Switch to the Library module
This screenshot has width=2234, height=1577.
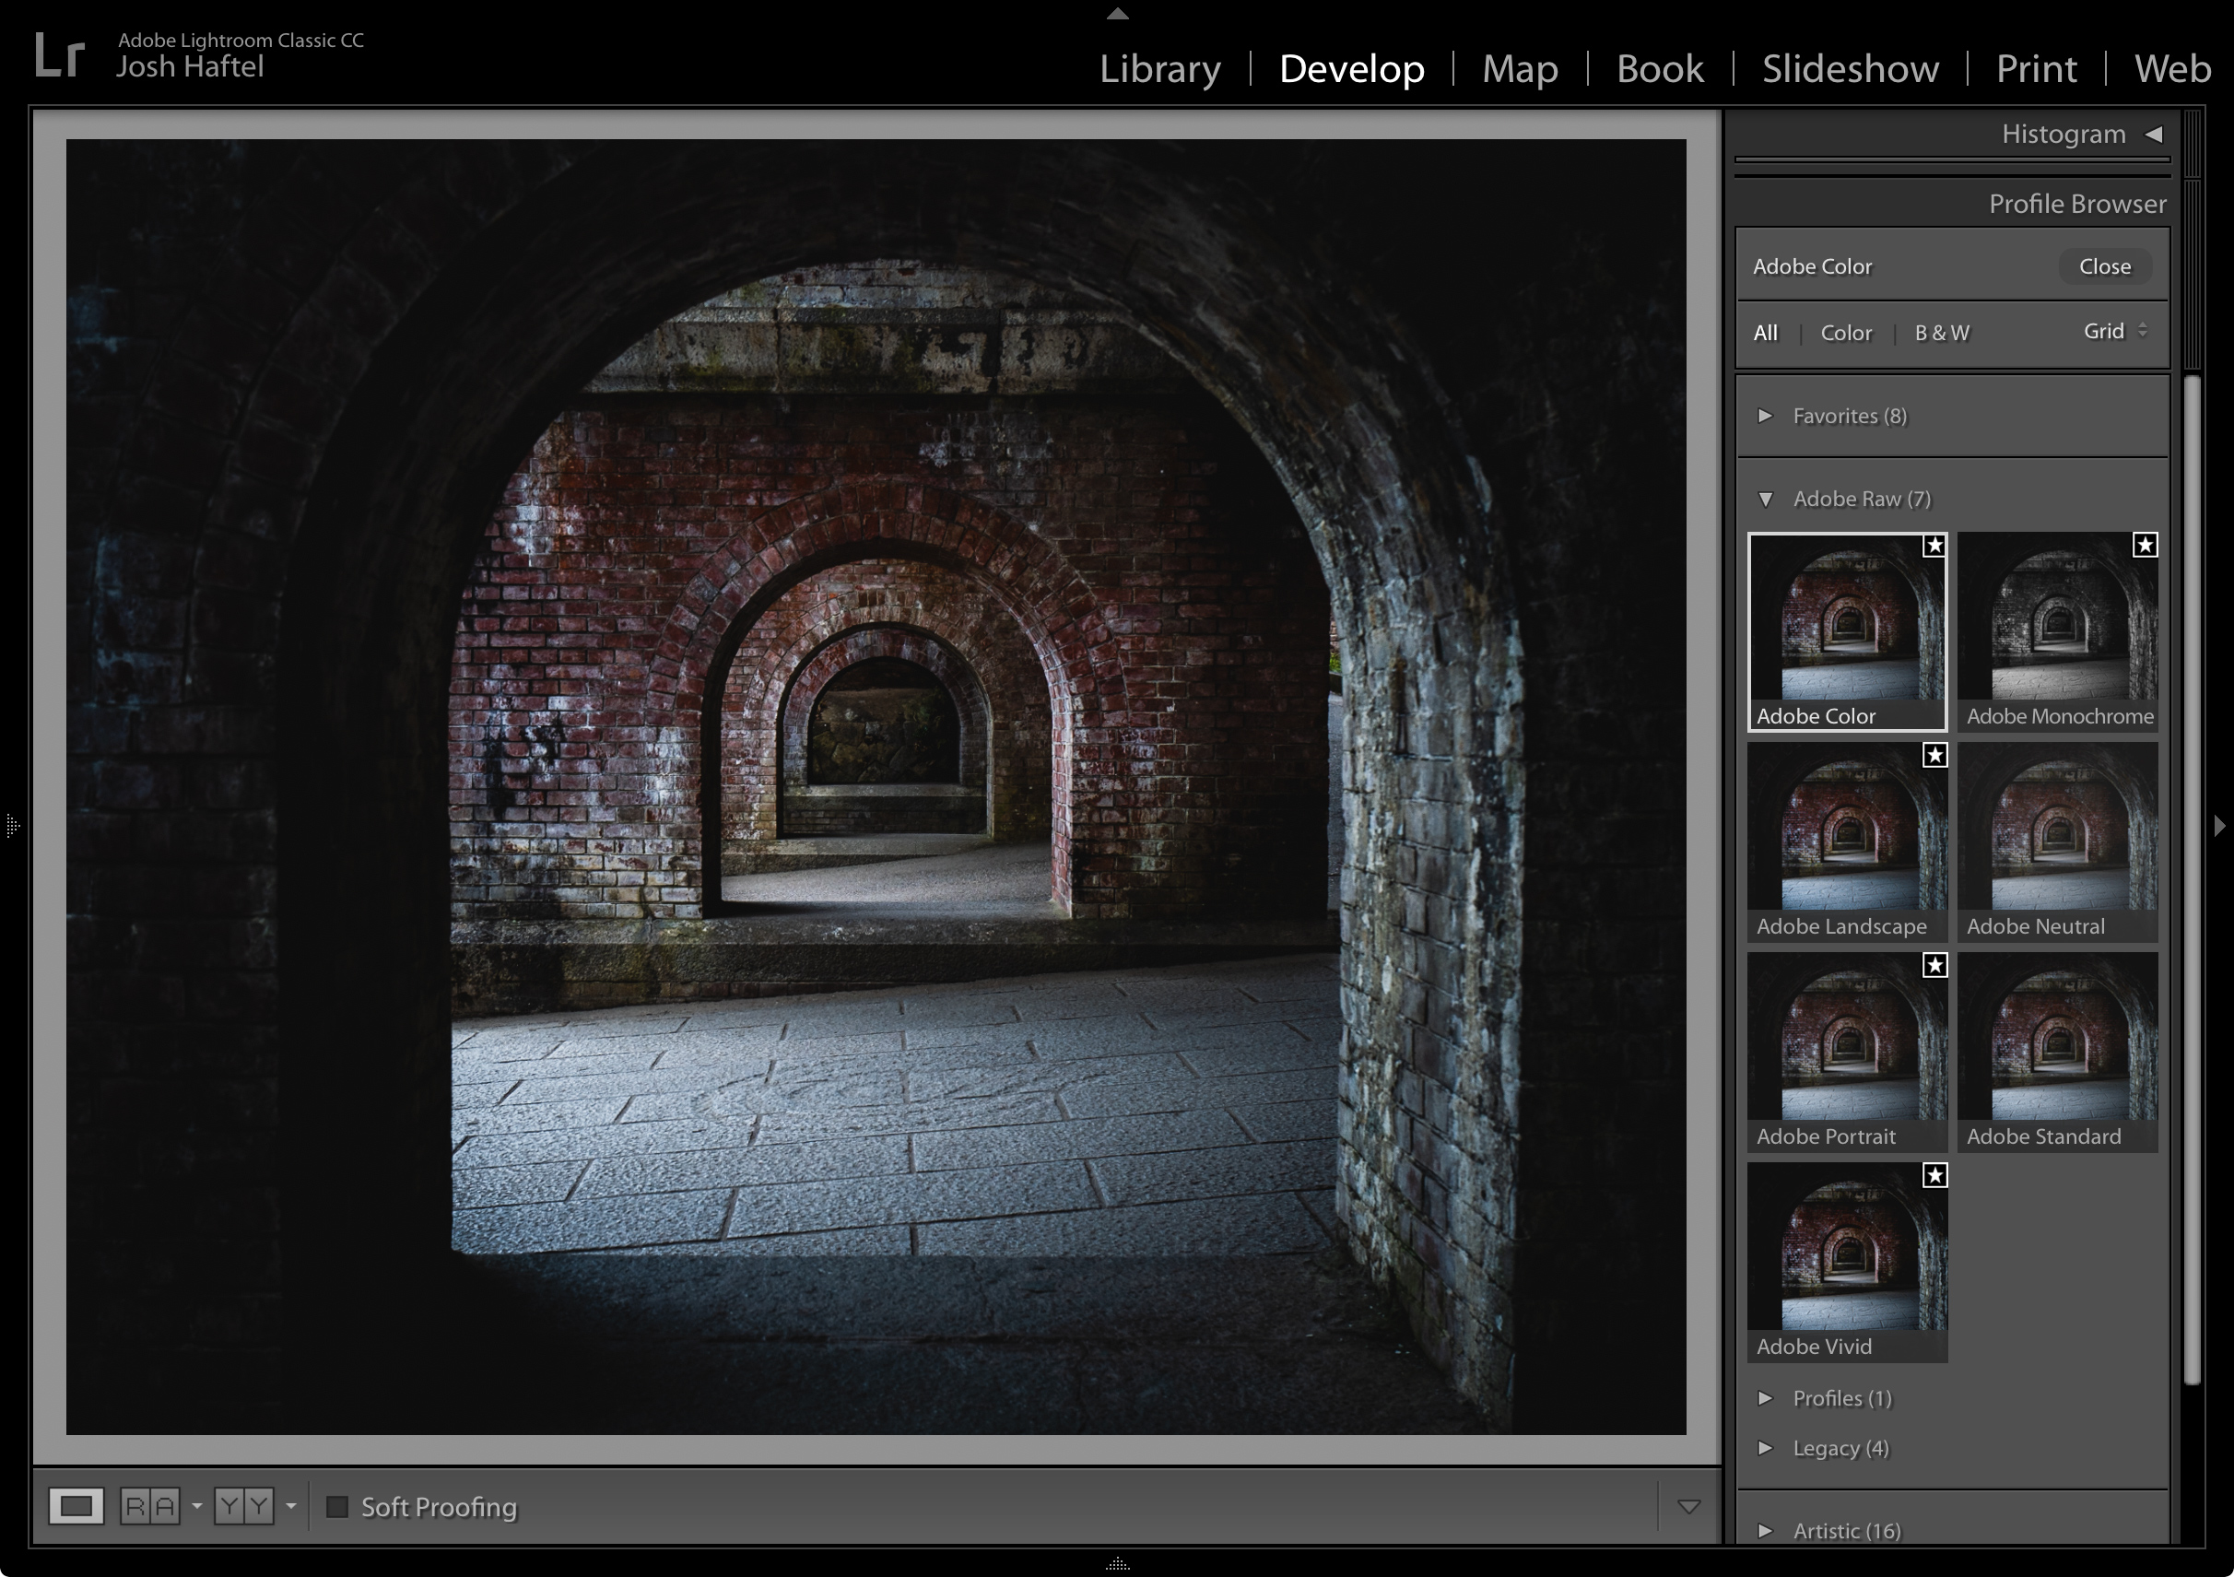[1159, 68]
